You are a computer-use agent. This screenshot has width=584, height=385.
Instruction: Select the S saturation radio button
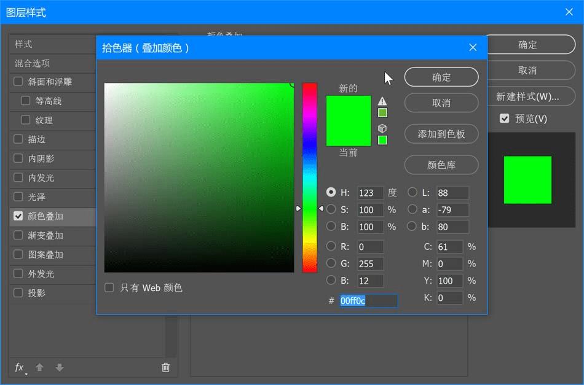point(331,209)
